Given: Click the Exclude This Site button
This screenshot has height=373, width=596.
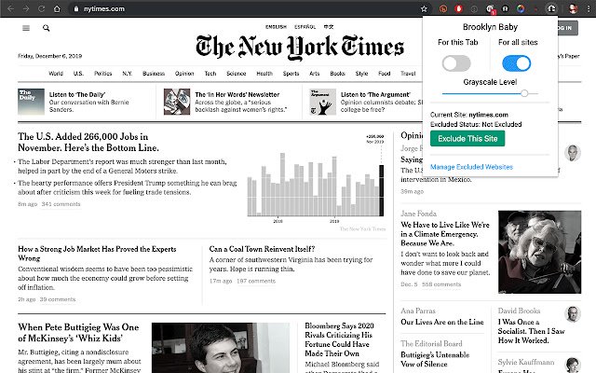Looking at the screenshot, I should [467, 139].
